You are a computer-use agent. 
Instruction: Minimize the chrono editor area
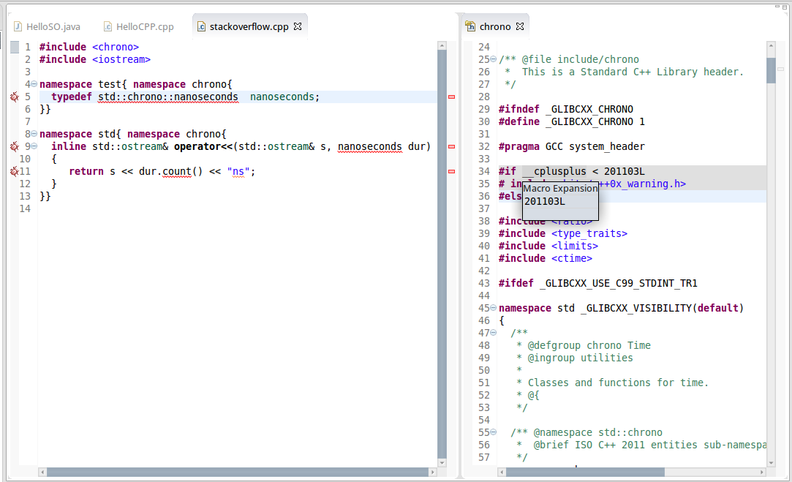(777, 6)
